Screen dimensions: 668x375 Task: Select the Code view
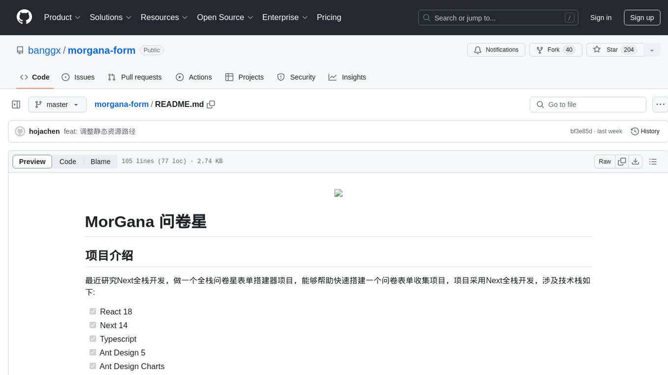[68, 161]
